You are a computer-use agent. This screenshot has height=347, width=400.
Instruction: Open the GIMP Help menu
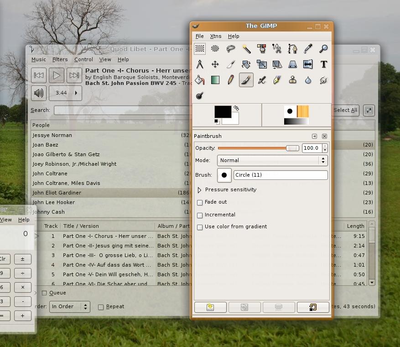click(234, 36)
